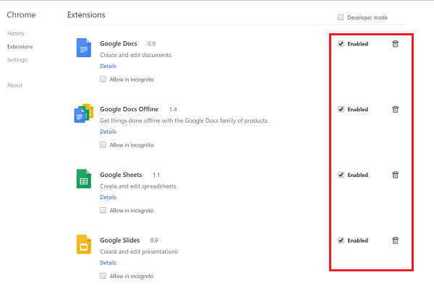
Task: Remove Google Docs Offline via trash icon
Action: (395, 109)
